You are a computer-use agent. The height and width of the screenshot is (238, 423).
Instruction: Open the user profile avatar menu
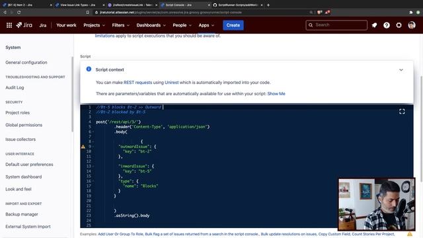point(412,25)
